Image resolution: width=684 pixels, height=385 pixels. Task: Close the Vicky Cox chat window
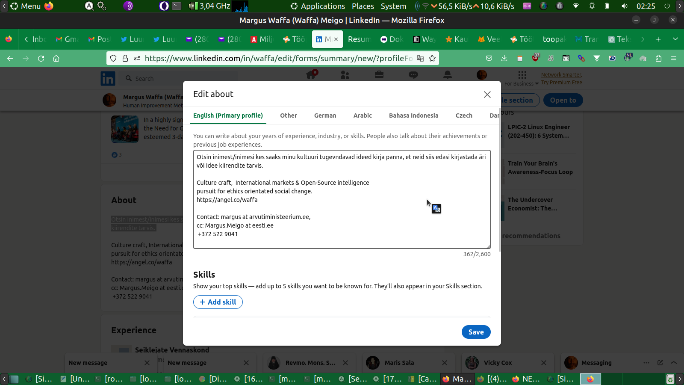544,363
